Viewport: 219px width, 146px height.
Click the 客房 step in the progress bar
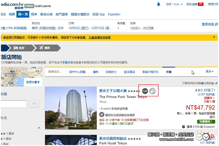(21, 48)
